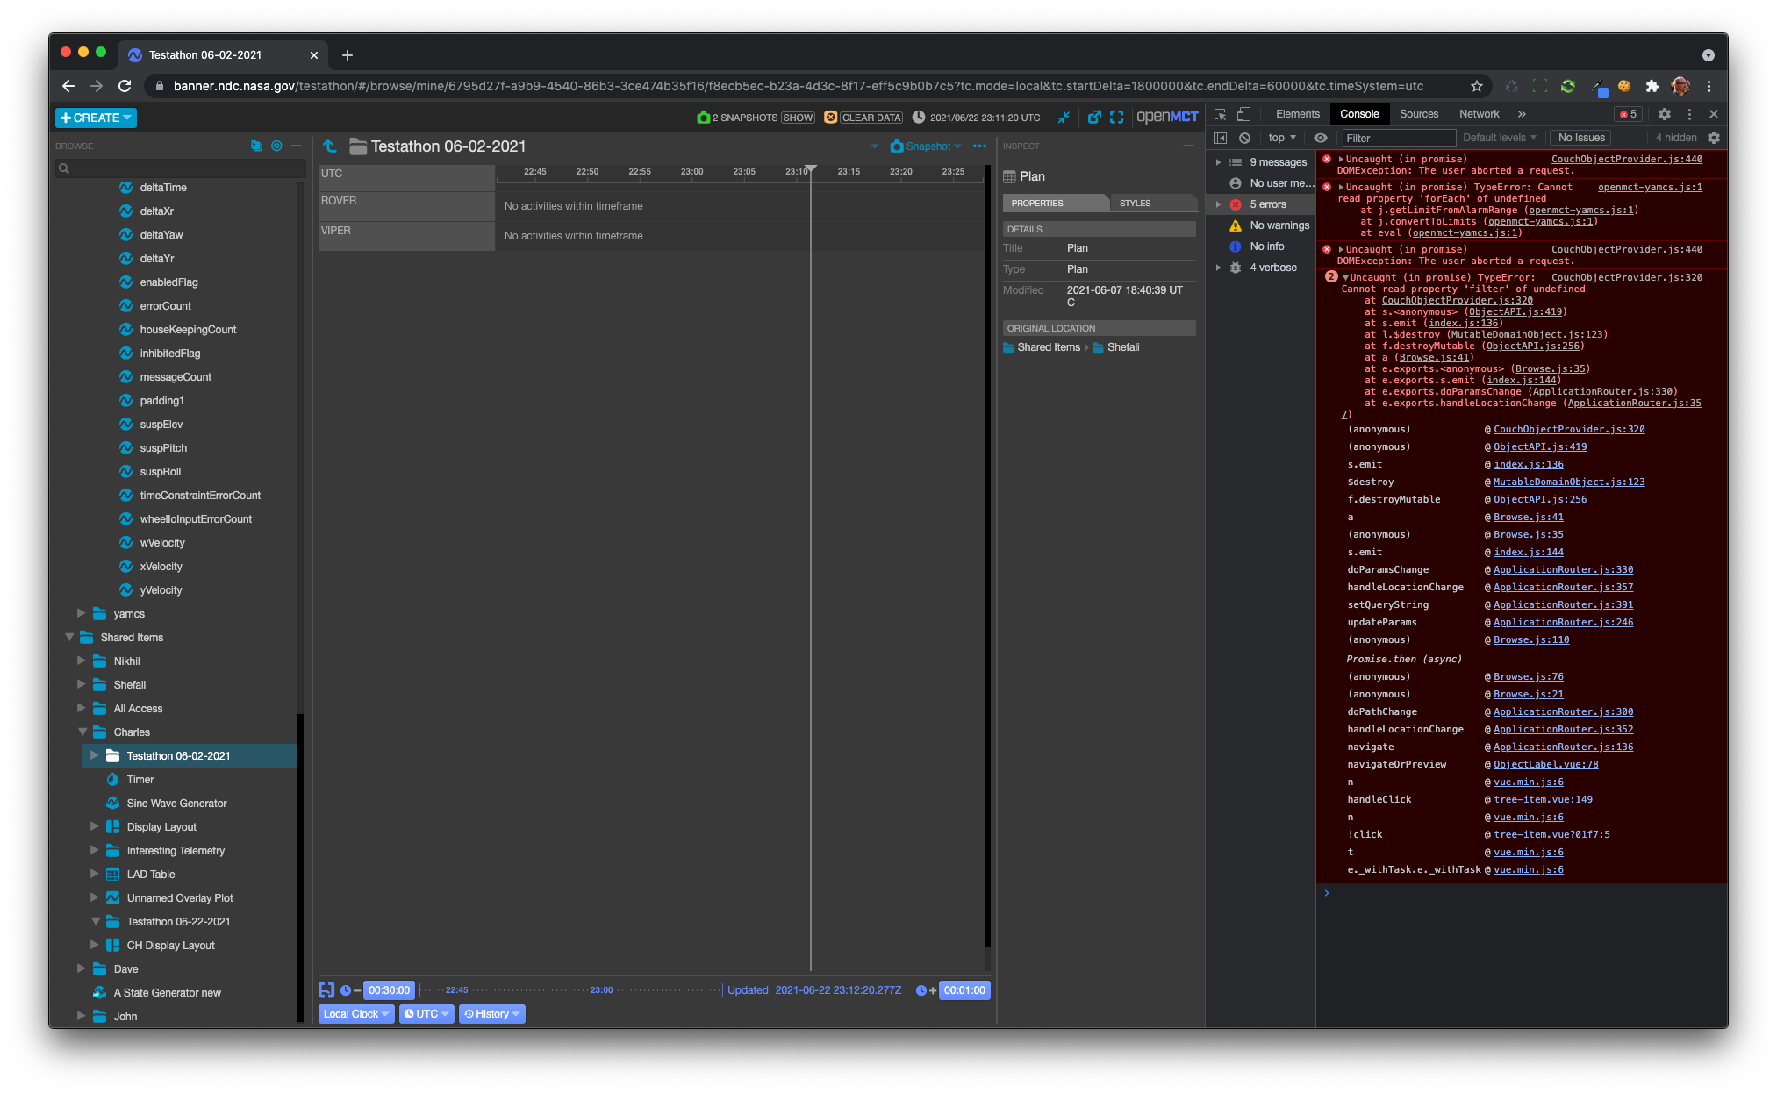1777x1093 pixels.
Task: Click the folder navigation icon in Browse header
Action: coord(257,146)
